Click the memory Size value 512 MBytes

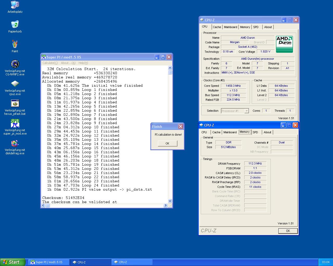(228, 147)
